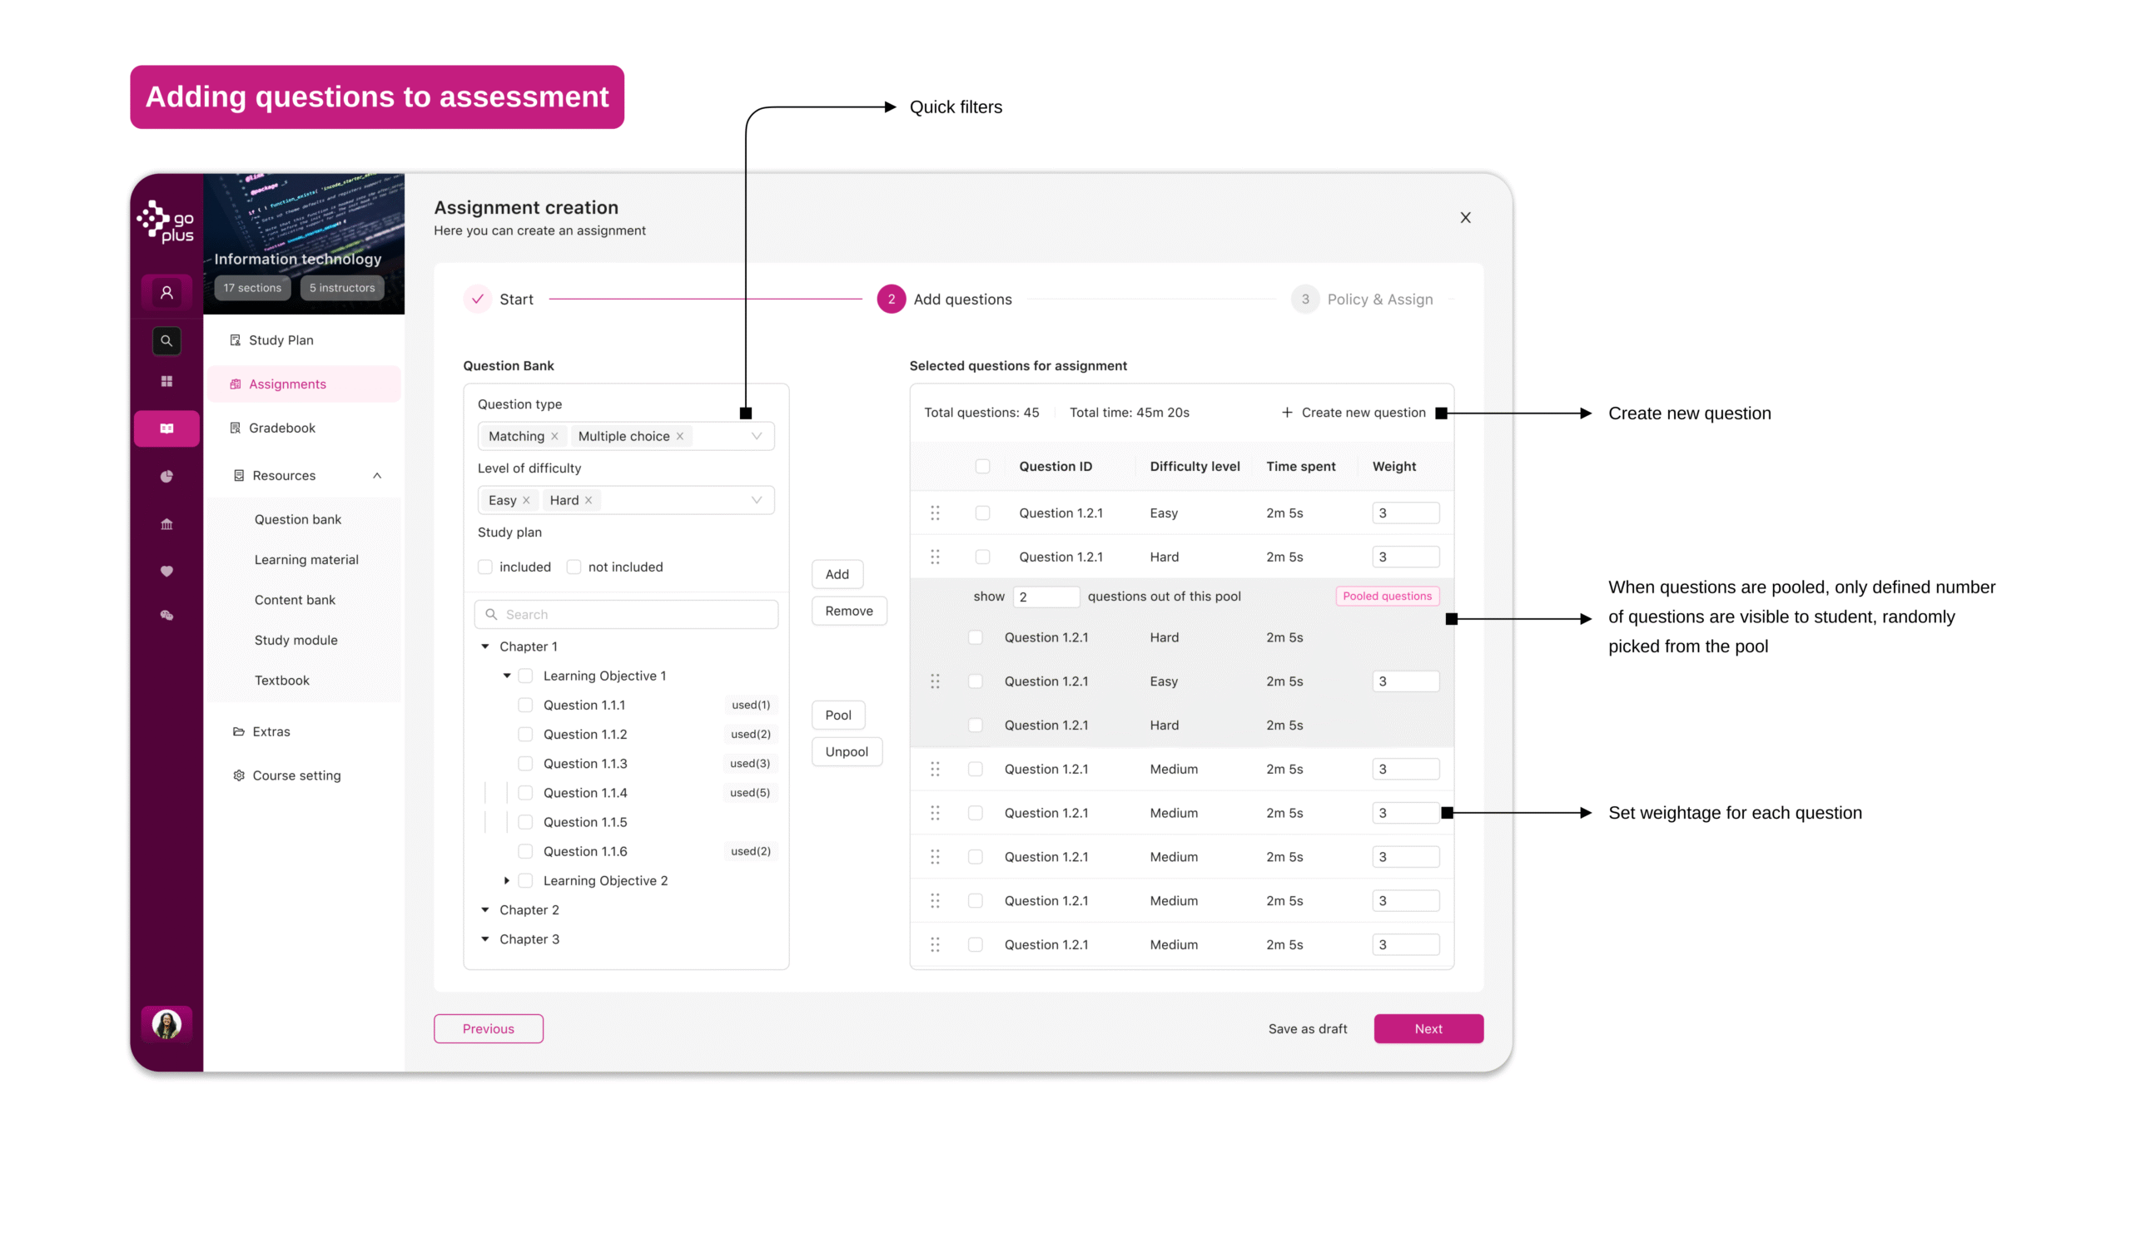Click the pie chart analytics icon
Screen dimensions: 2131x1258
[167, 477]
